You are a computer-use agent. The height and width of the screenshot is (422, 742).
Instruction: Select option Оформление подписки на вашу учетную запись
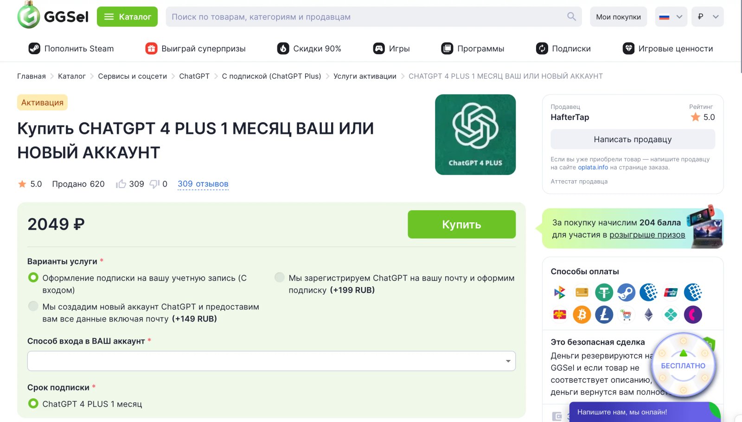pos(33,278)
